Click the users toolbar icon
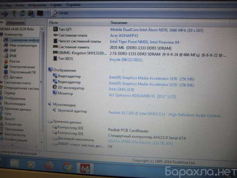237x178 pixels. point(31,13)
